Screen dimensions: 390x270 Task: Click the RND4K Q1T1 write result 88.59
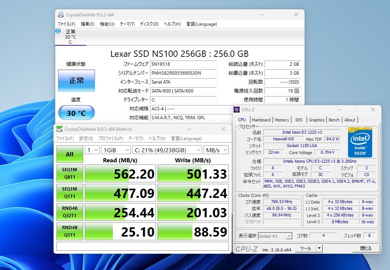click(x=193, y=231)
